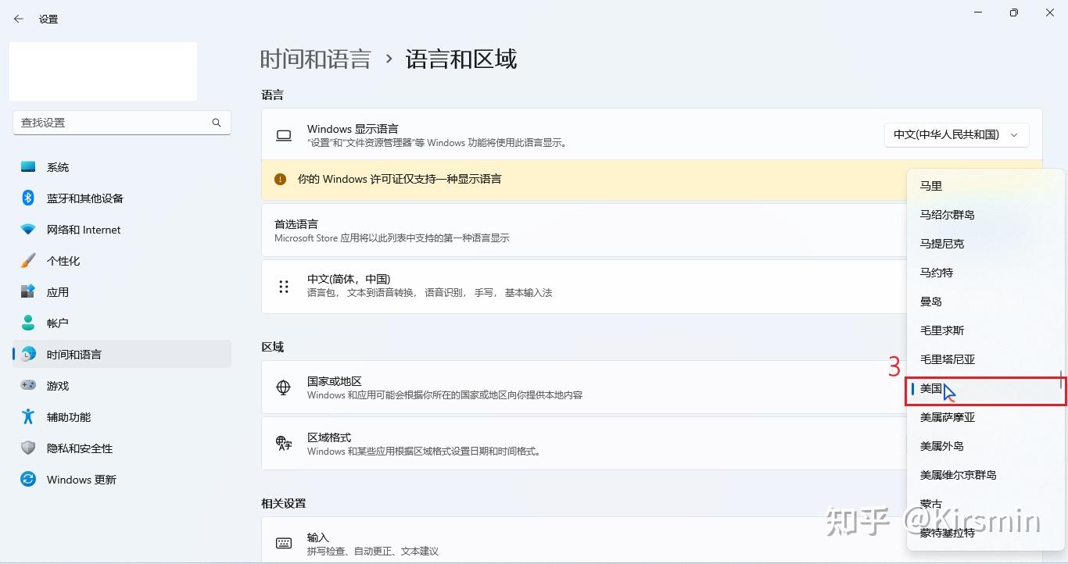Click the 帐户 person icon
The height and width of the screenshot is (564, 1068).
point(28,323)
